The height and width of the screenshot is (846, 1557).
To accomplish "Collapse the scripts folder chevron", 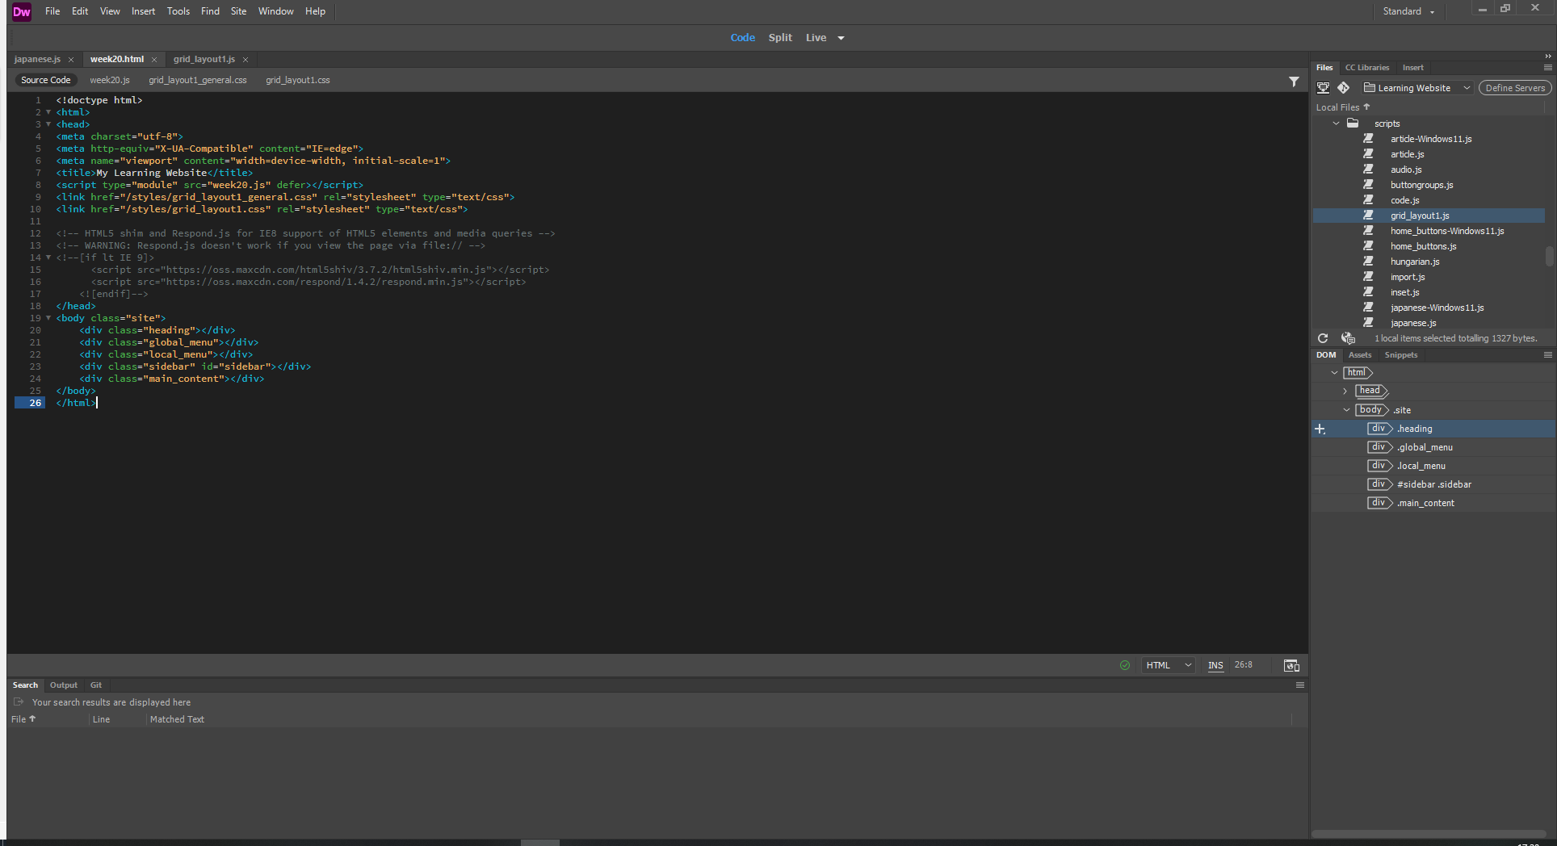I will pyautogui.click(x=1336, y=124).
